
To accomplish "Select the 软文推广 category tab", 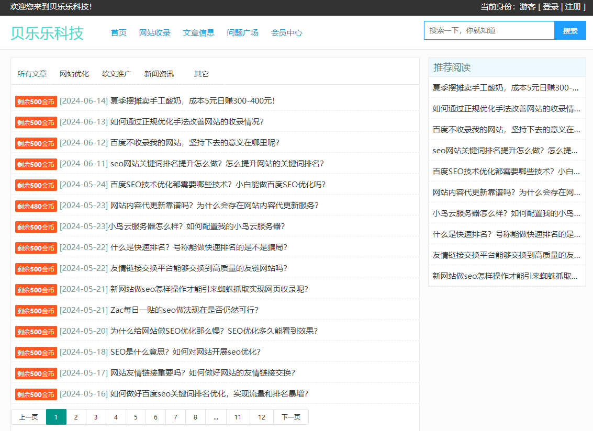I will pyautogui.click(x=117, y=74).
